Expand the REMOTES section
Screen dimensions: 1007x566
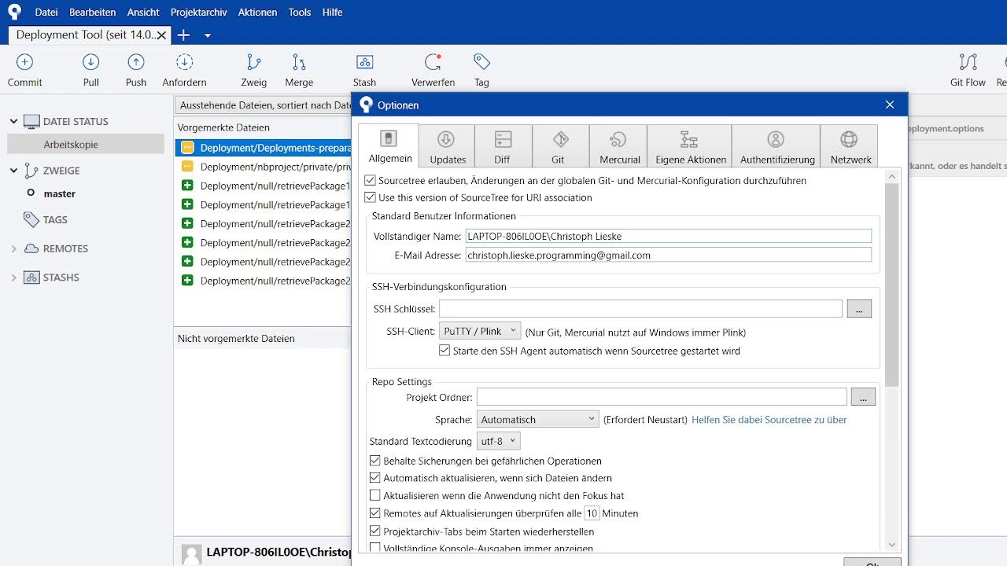pos(13,248)
